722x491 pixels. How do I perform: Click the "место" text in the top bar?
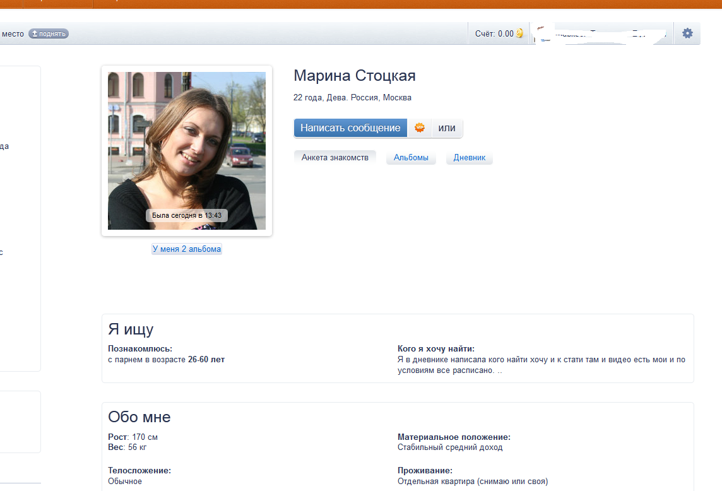(13, 34)
